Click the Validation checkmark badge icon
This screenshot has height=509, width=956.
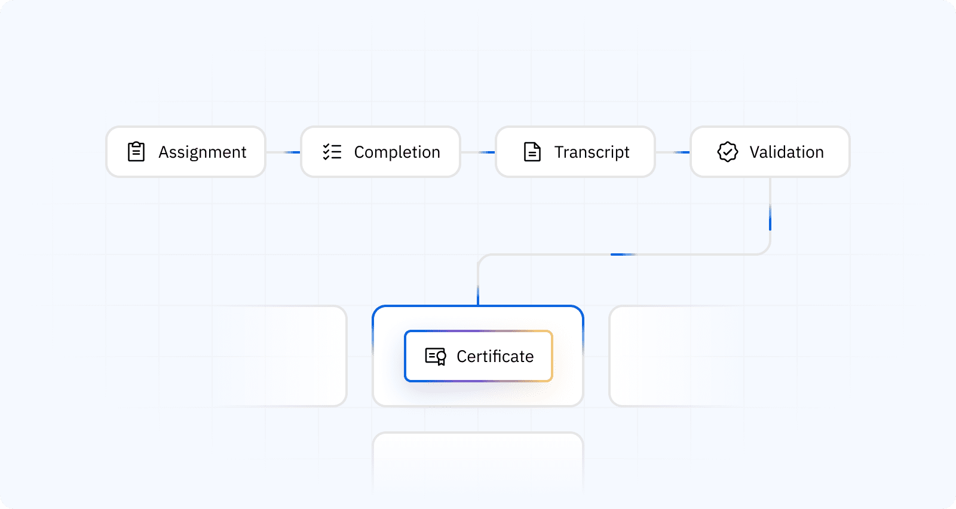[x=727, y=152]
